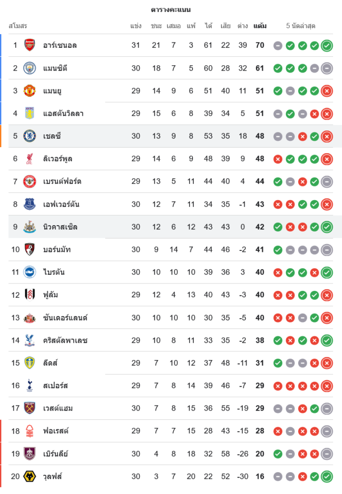Image resolution: width=342 pixels, height=494 pixels.
Task: Click the สโมสร club column header
Action: click(x=18, y=26)
